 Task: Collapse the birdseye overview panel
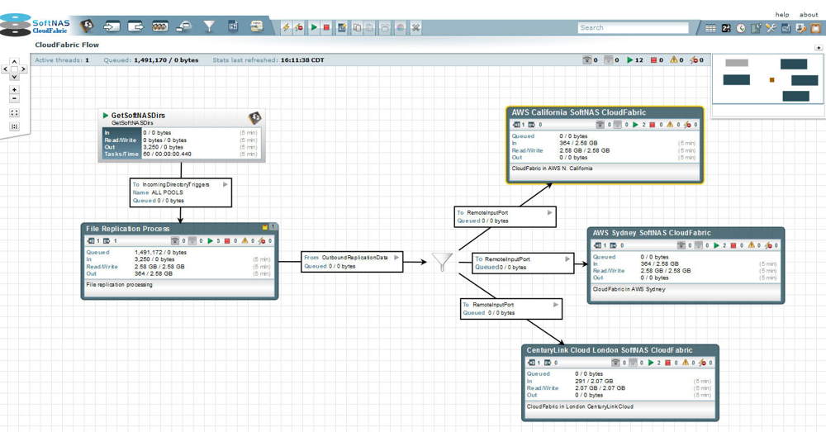pos(818,47)
